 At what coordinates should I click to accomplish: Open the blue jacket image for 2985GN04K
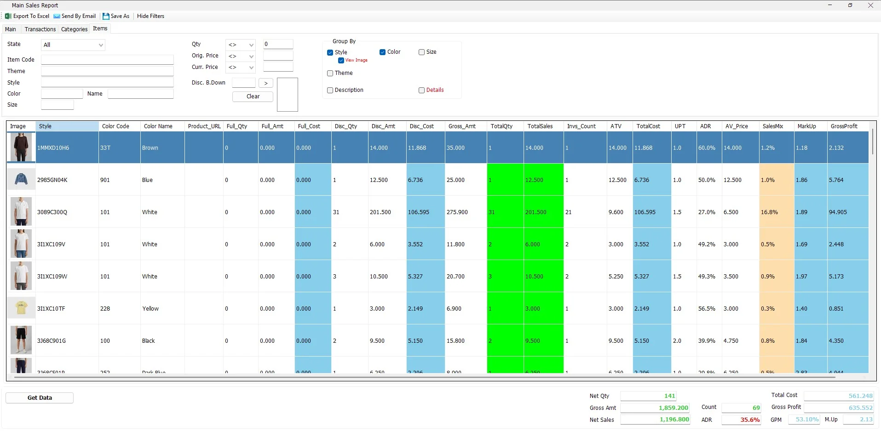[21, 179]
